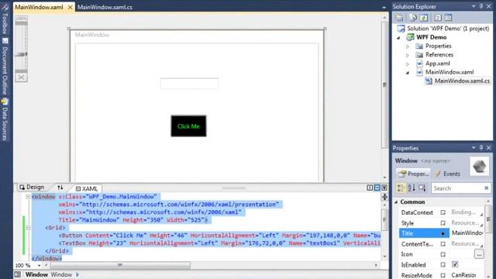
Task: Open the Properties tab in Properties panel
Action: pos(413,174)
